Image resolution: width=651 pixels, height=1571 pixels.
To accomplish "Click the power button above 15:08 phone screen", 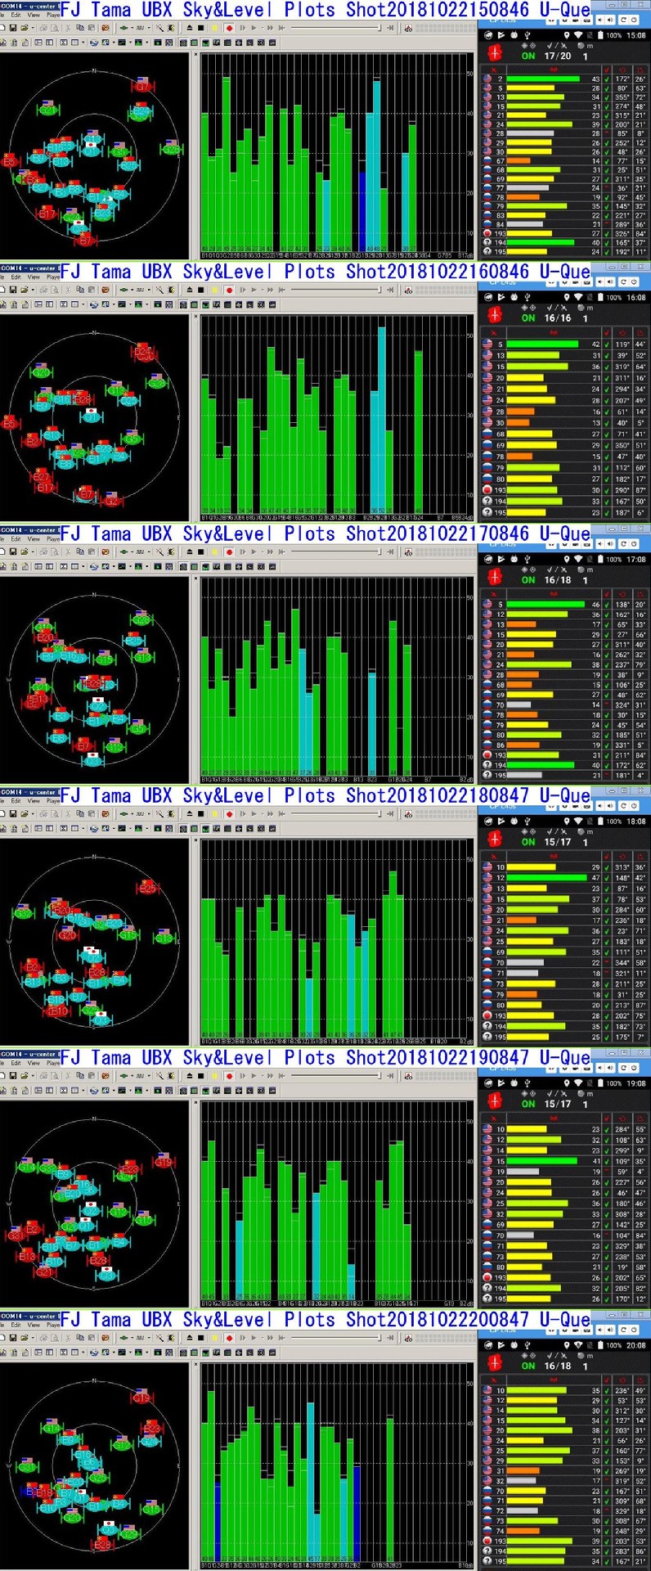I will point(634,20).
